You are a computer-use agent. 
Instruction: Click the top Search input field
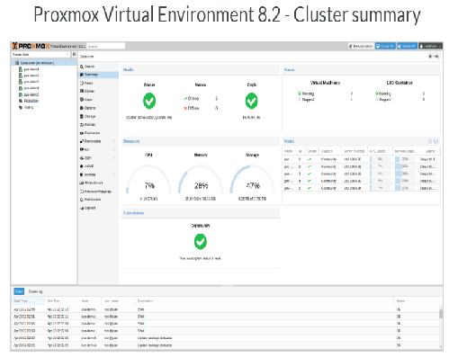(106, 46)
